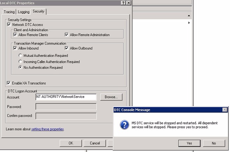Select the Security tab

(38, 11)
